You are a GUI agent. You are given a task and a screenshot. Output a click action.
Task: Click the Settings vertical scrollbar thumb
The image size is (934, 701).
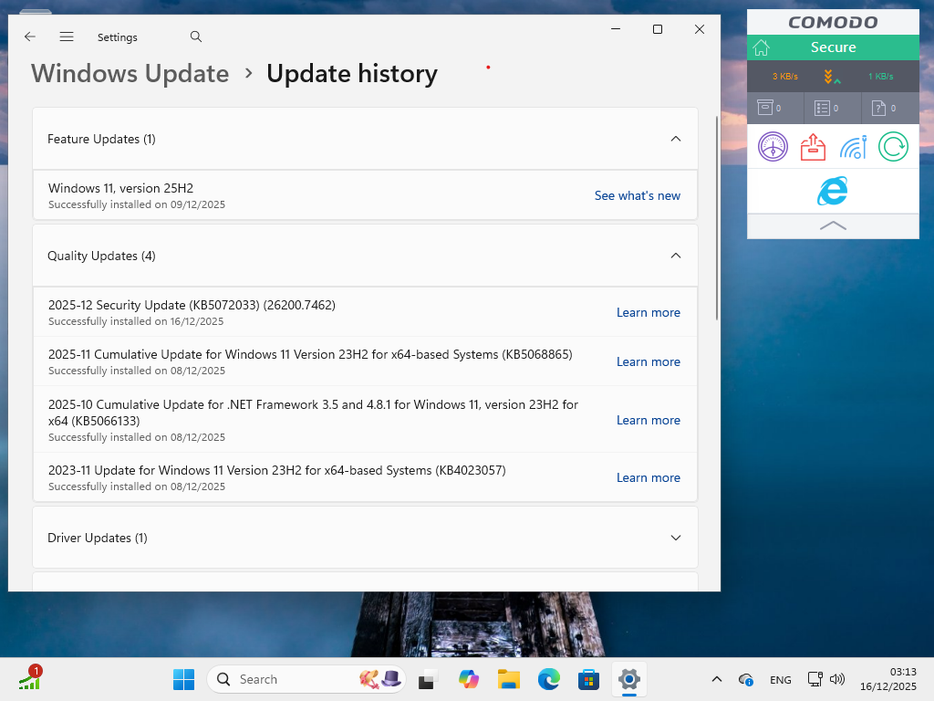(717, 217)
